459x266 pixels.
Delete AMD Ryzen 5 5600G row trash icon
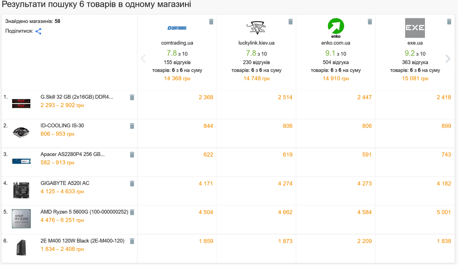tap(132, 212)
